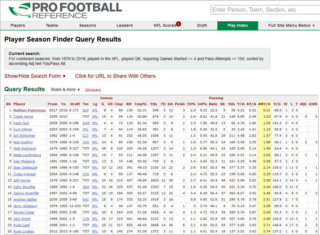Image resolution: width=320 pixels, height=235 pixels.
Task: Click the Pro Football Reference logo
Action: click(x=65, y=10)
